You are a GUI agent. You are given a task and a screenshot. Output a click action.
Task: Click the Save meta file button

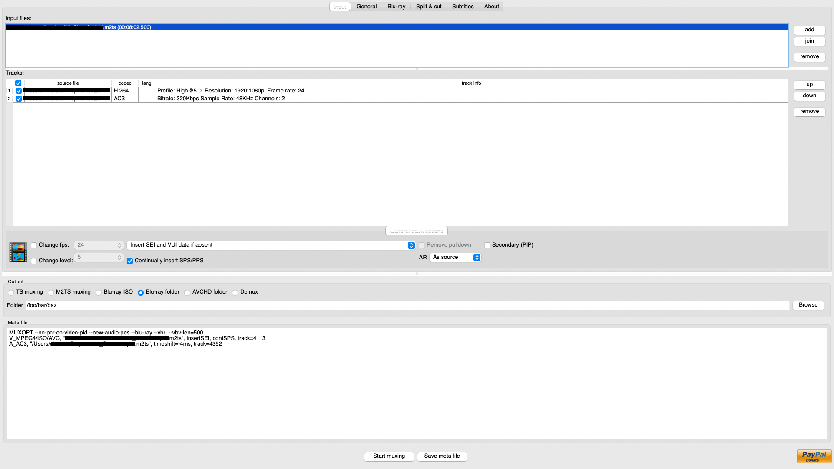click(x=442, y=456)
